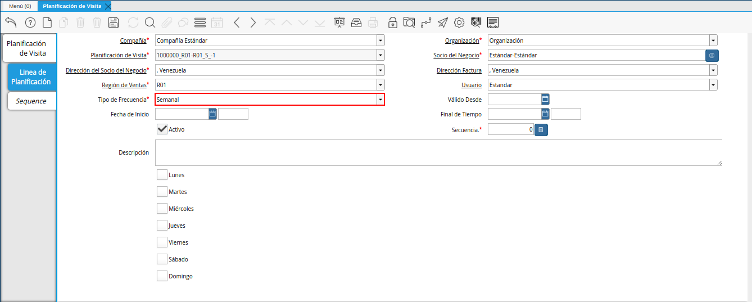
Task: Expand the Organización dropdown arrow
Action: coord(713,40)
